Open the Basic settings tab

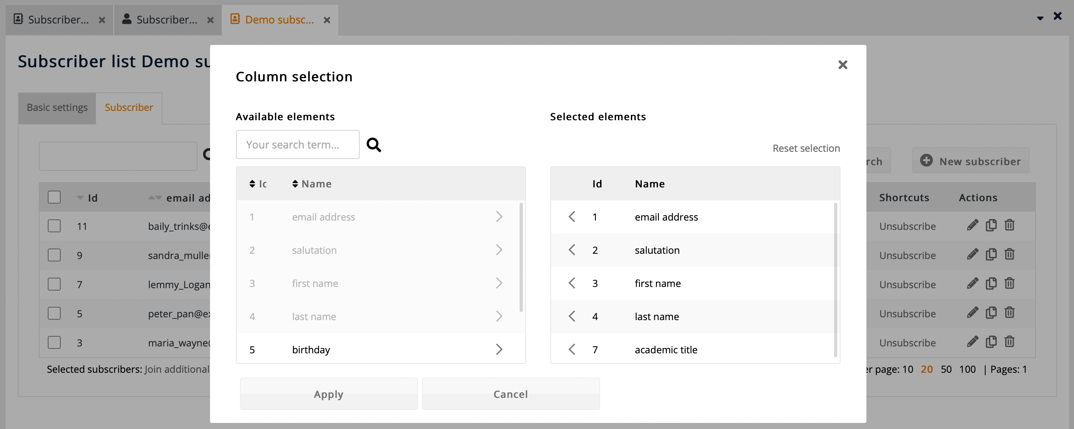tap(57, 108)
